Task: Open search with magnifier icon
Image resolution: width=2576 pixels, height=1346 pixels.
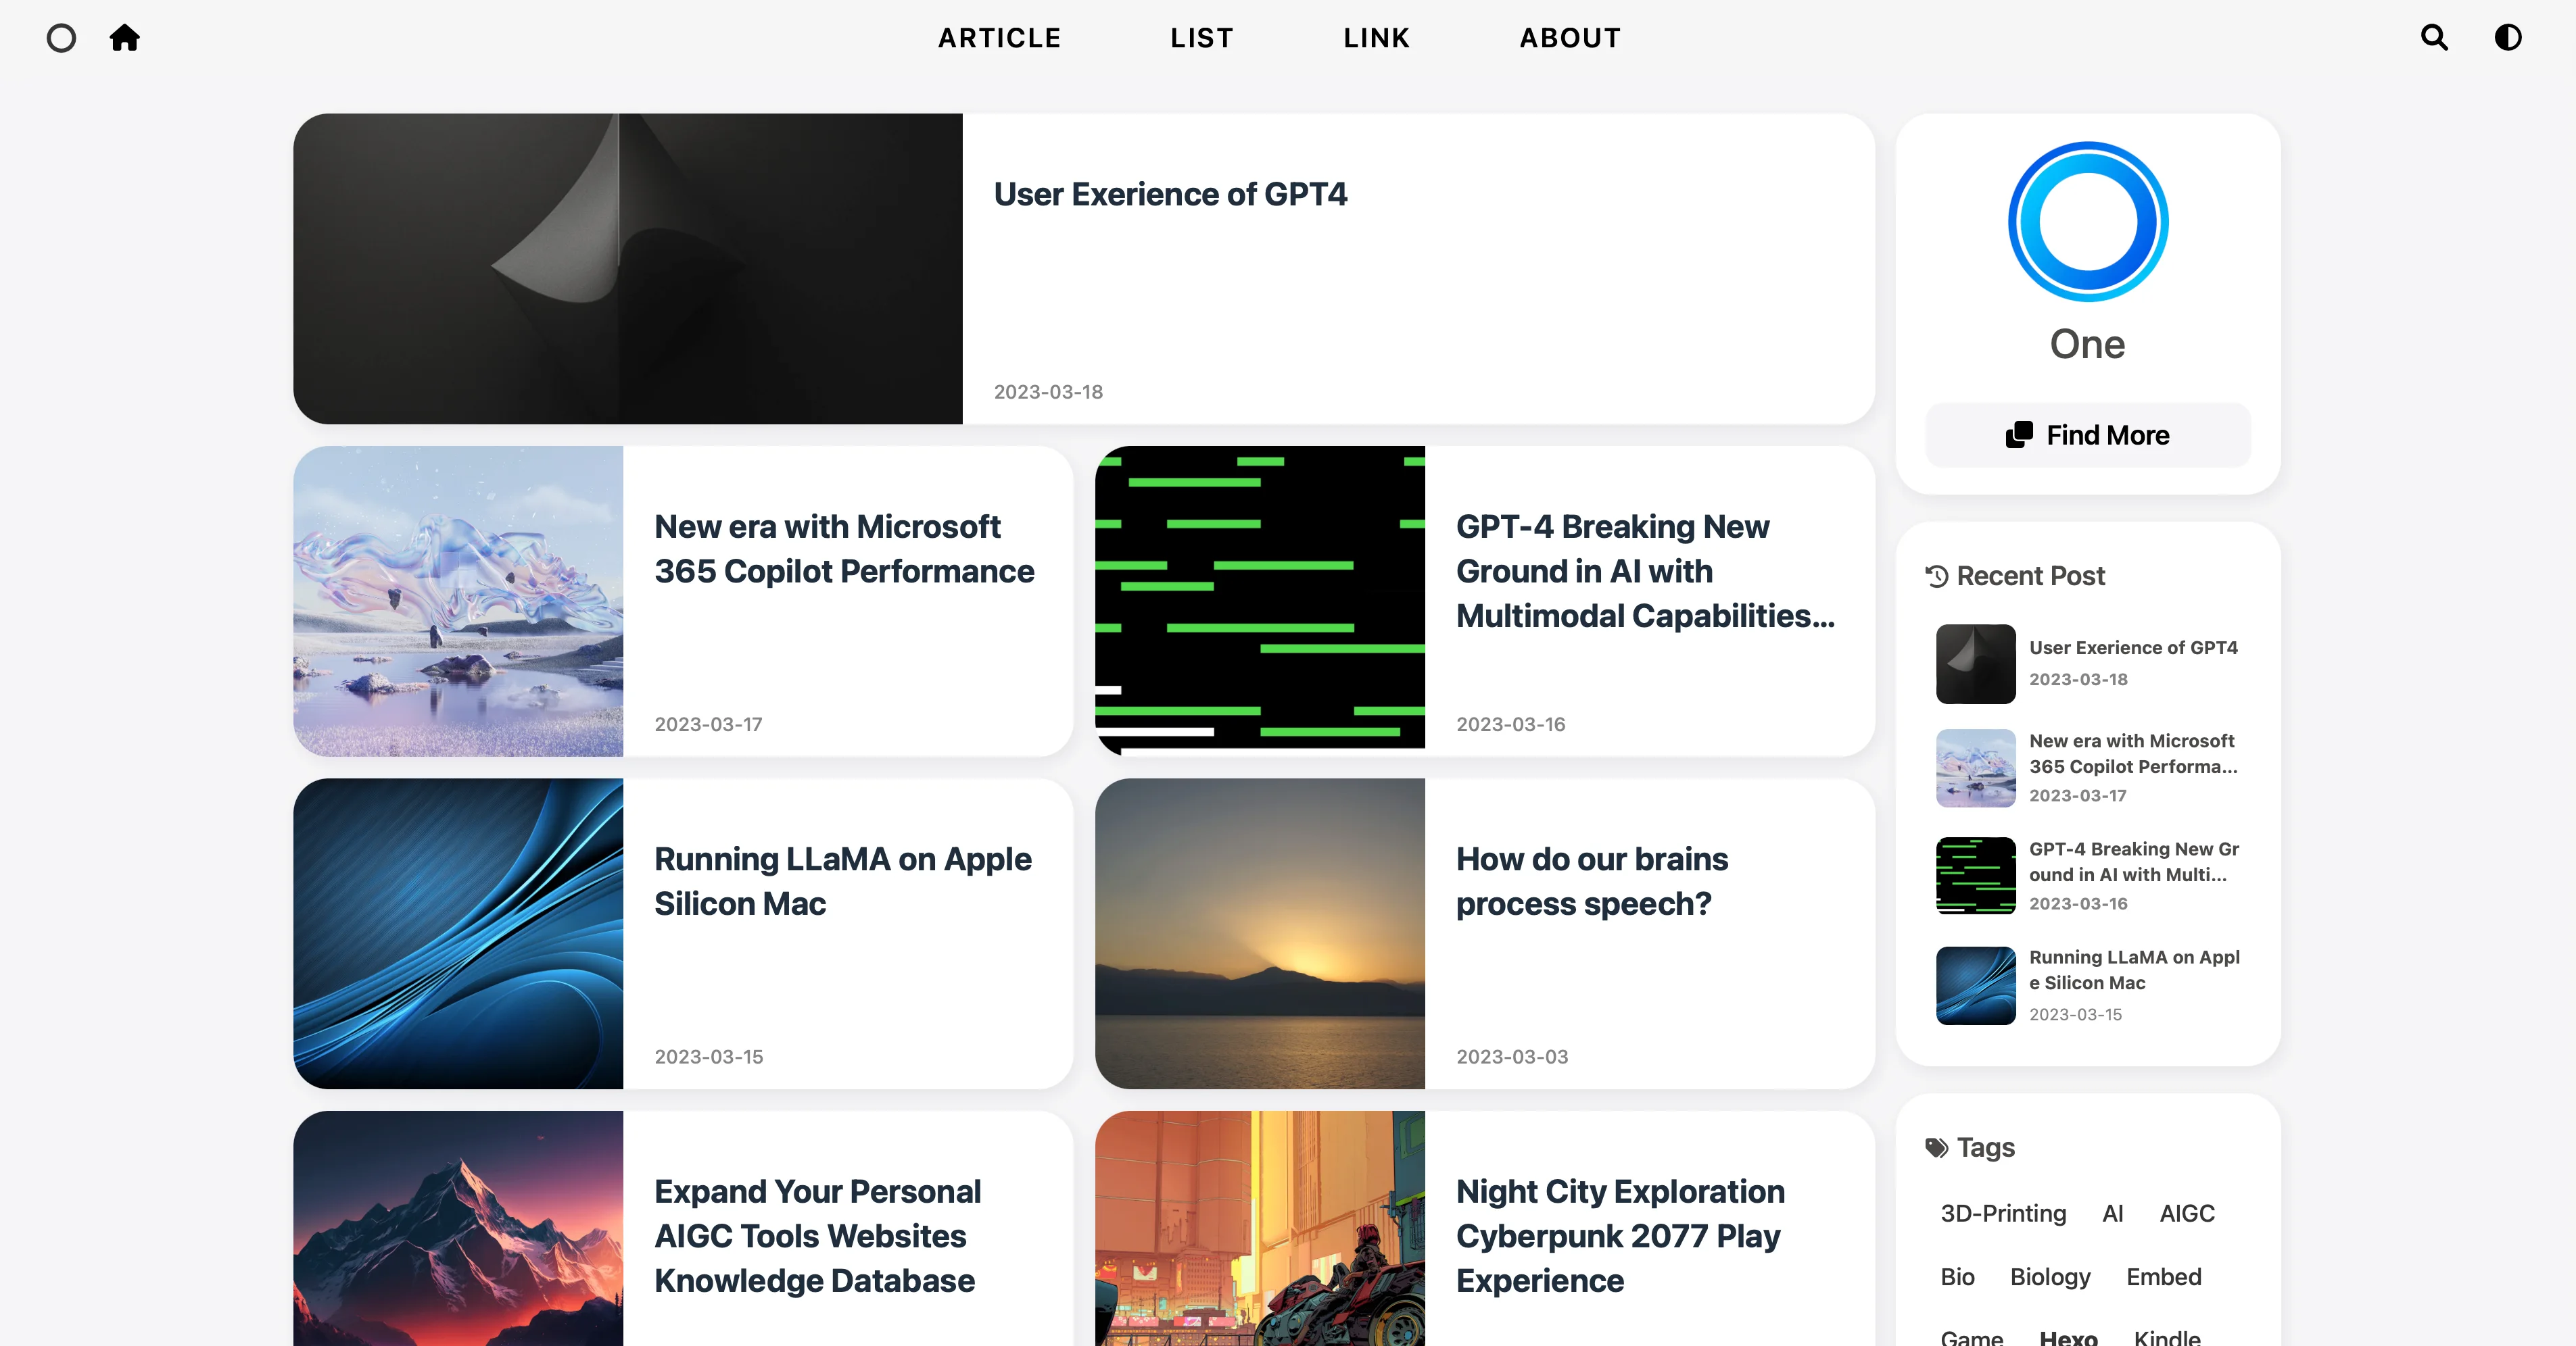Action: (2434, 38)
